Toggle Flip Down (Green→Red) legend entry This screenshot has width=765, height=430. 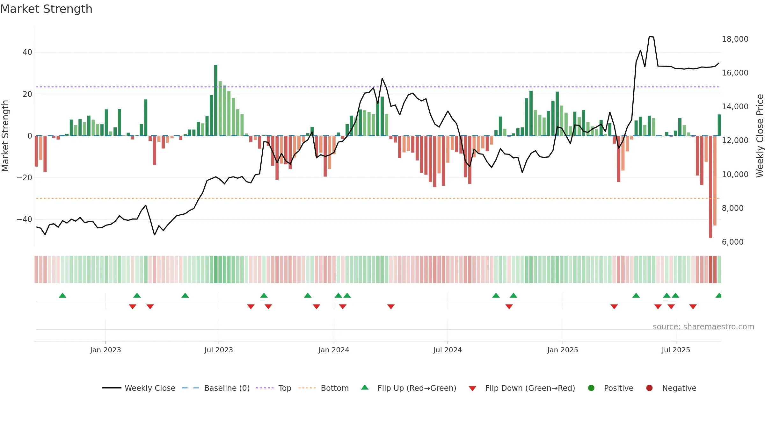click(x=522, y=388)
